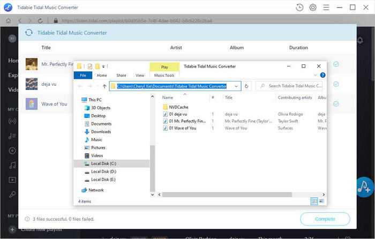Click the Explorer horizontal scrollbar
This screenshot has height=239, width=375.
click(x=227, y=195)
